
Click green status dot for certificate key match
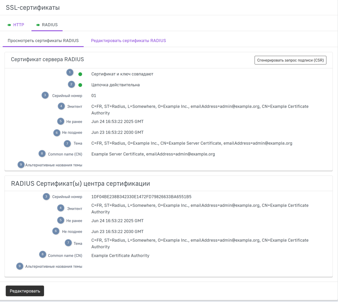[x=80, y=74]
